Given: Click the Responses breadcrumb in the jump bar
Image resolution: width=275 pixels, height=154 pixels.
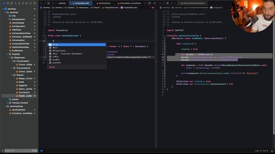Looking at the screenshot, I should [82, 8].
